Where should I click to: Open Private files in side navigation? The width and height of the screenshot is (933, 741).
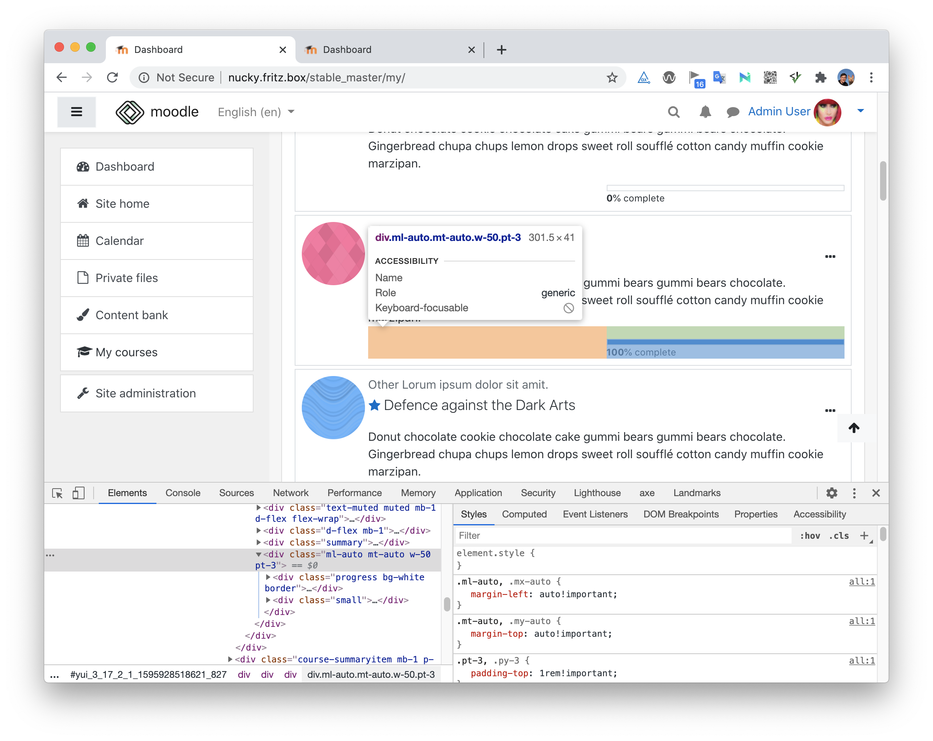coord(157,278)
